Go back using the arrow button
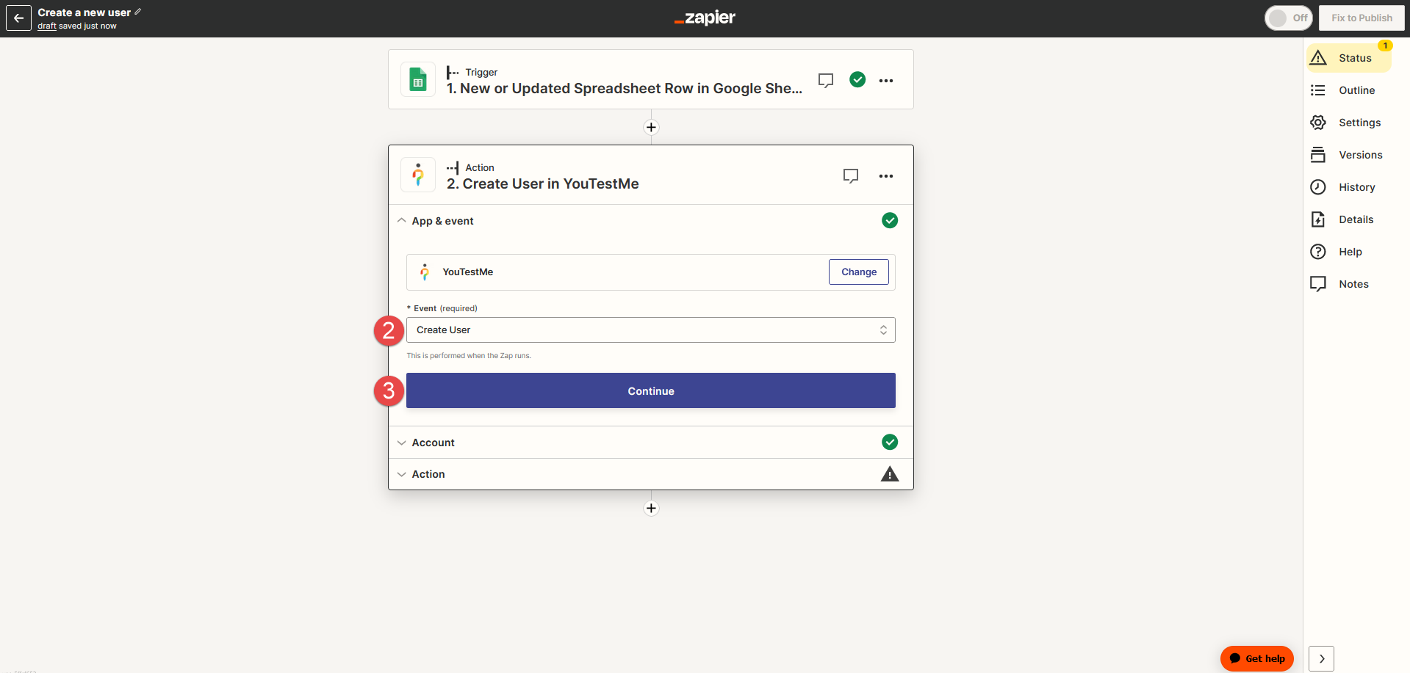The width and height of the screenshot is (1410, 673). point(18,18)
